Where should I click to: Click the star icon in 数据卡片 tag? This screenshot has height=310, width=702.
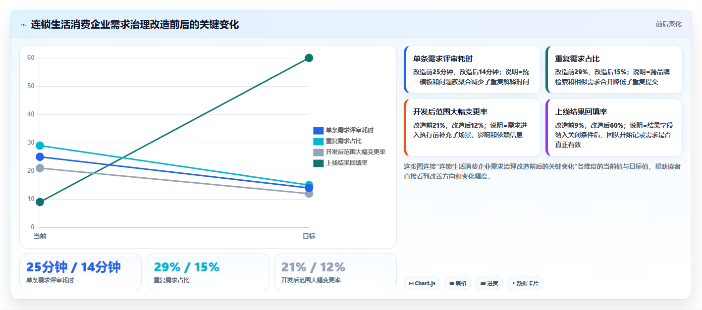click(513, 284)
